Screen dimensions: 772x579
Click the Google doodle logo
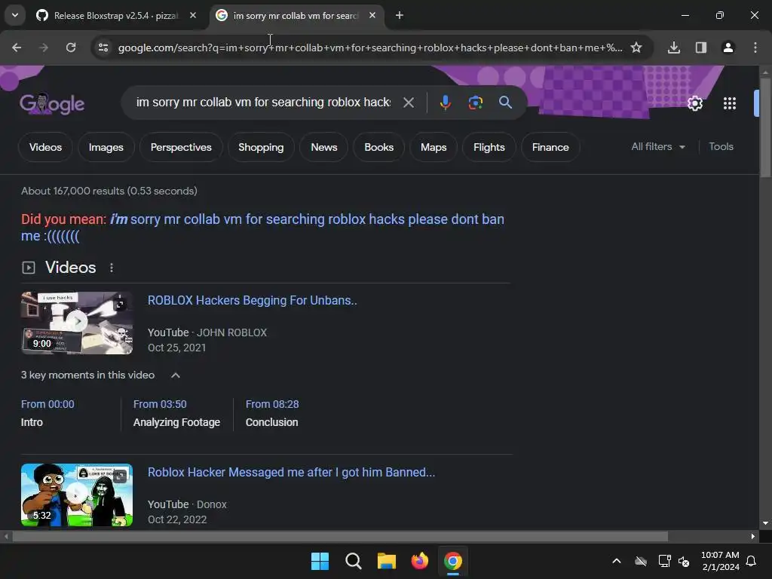52,103
